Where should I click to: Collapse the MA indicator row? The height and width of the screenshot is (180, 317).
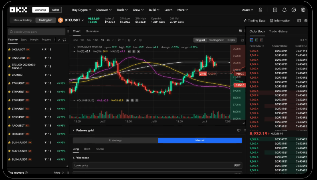(x=74, y=51)
